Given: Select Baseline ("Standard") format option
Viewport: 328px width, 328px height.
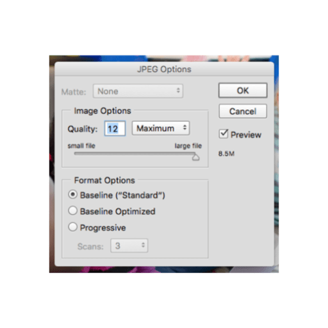Looking at the screenshot, I should point(72,195).
